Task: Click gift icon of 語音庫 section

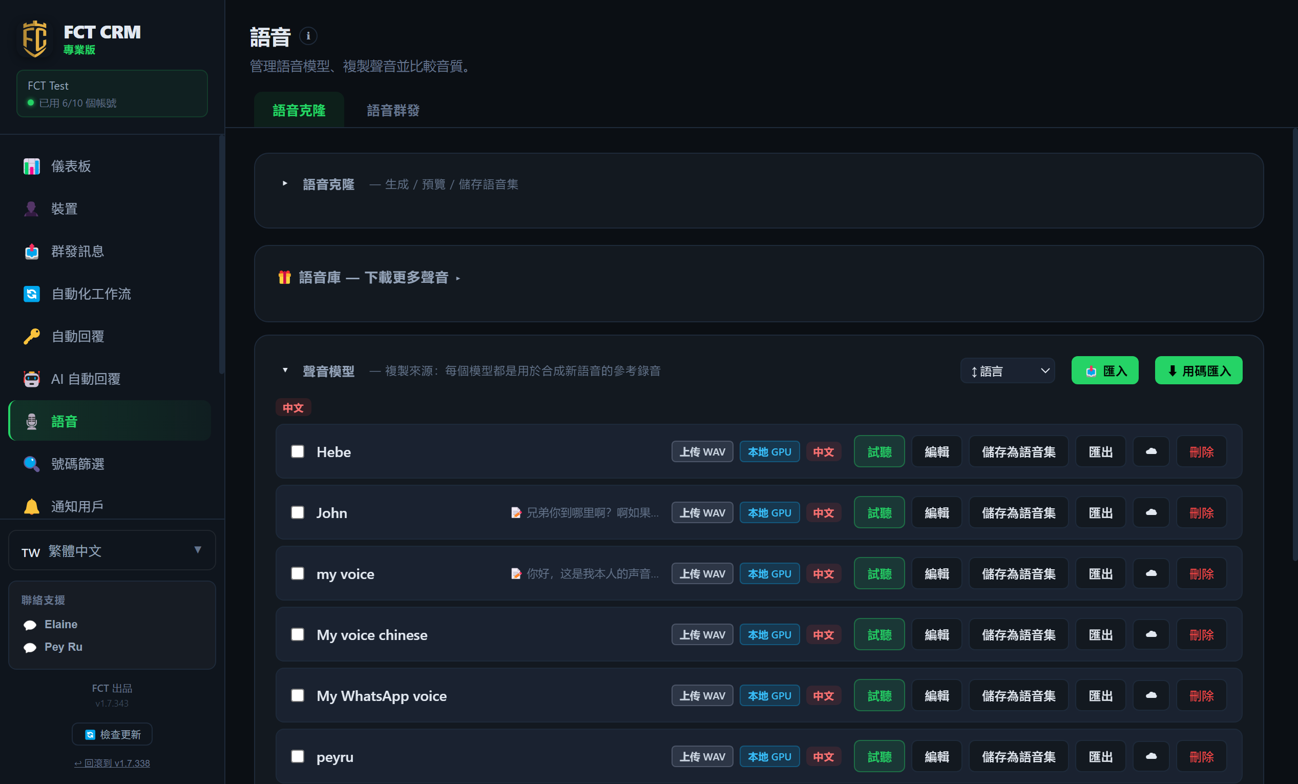Action: point(284,277)
